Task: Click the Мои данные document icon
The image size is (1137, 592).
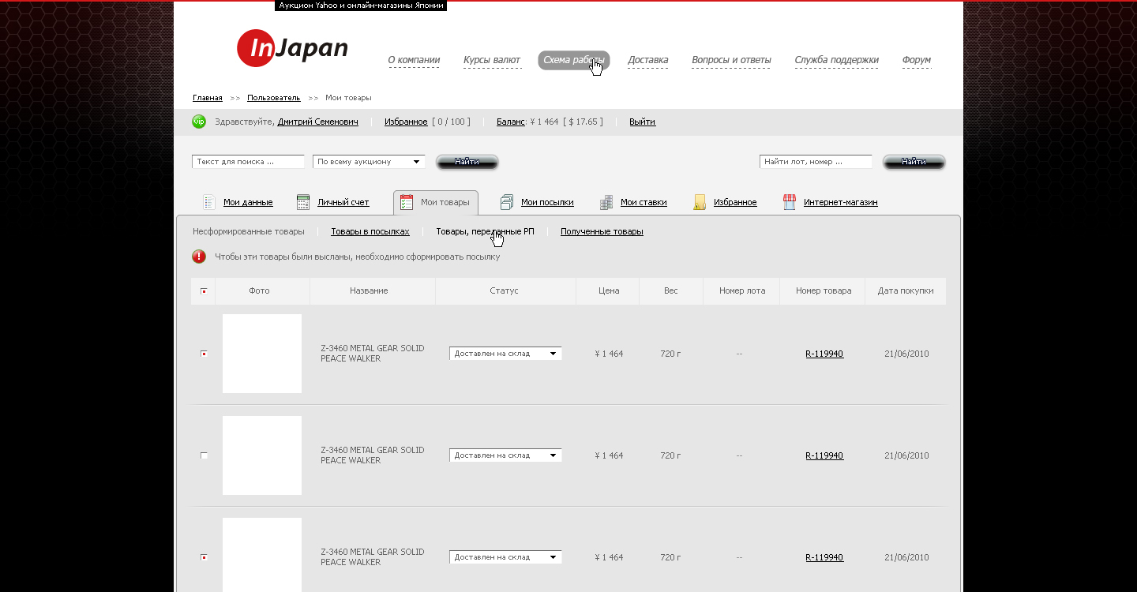Action: coord(208,202)
